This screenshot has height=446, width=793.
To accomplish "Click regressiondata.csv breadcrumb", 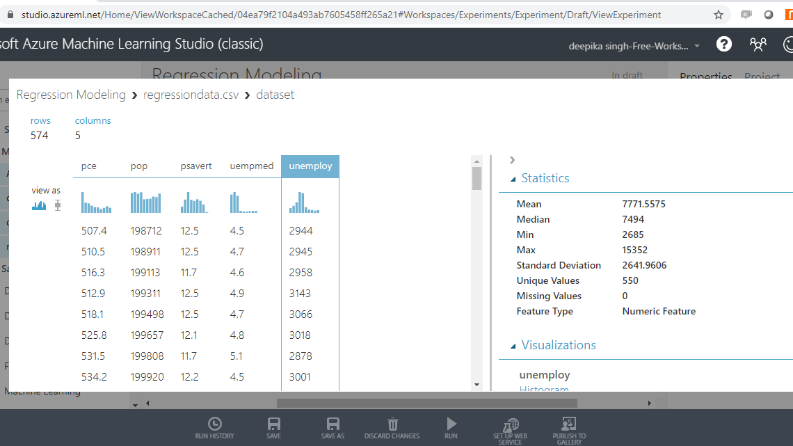I will pos(191,95).
